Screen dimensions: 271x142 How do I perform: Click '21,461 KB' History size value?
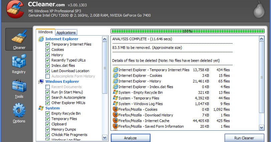point(201,81)
